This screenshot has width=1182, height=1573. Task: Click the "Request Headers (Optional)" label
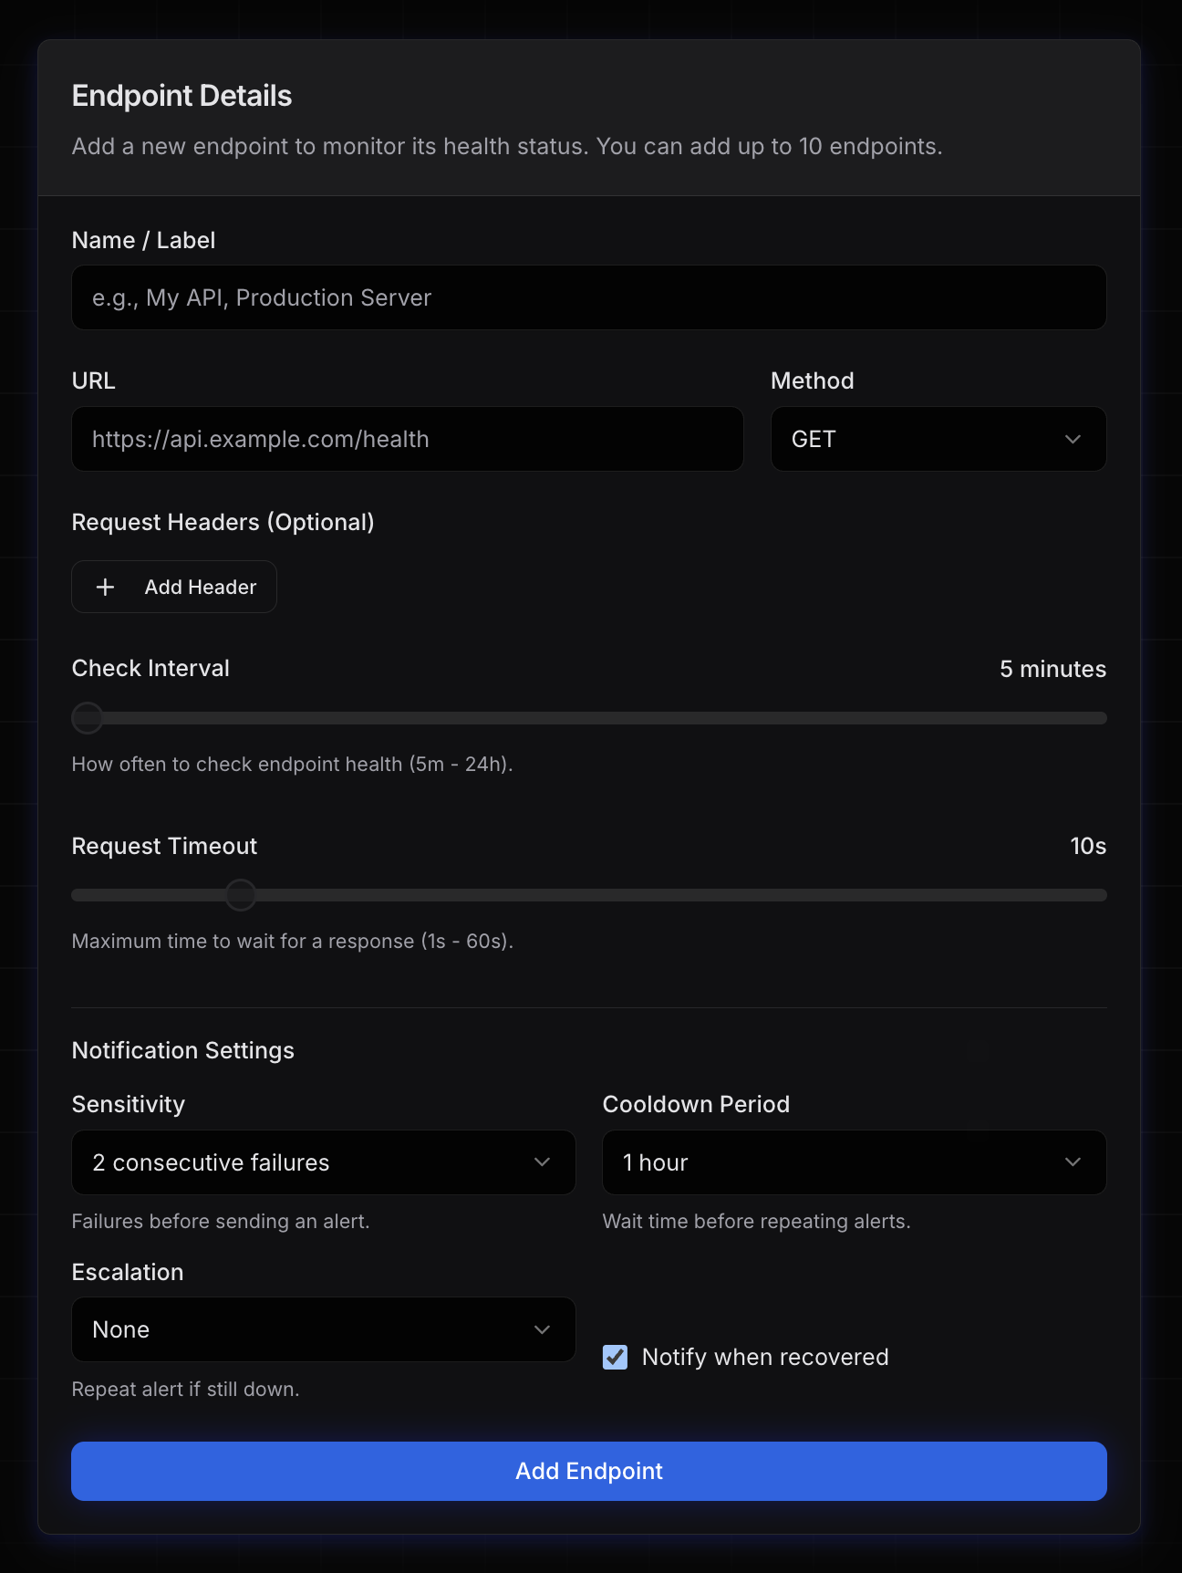(x=223, y=522)
